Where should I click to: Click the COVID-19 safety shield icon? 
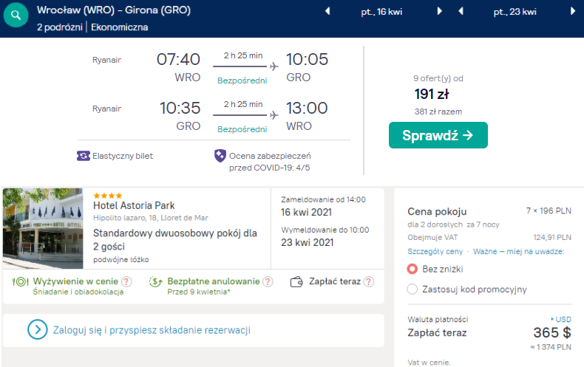click(220, 156)
